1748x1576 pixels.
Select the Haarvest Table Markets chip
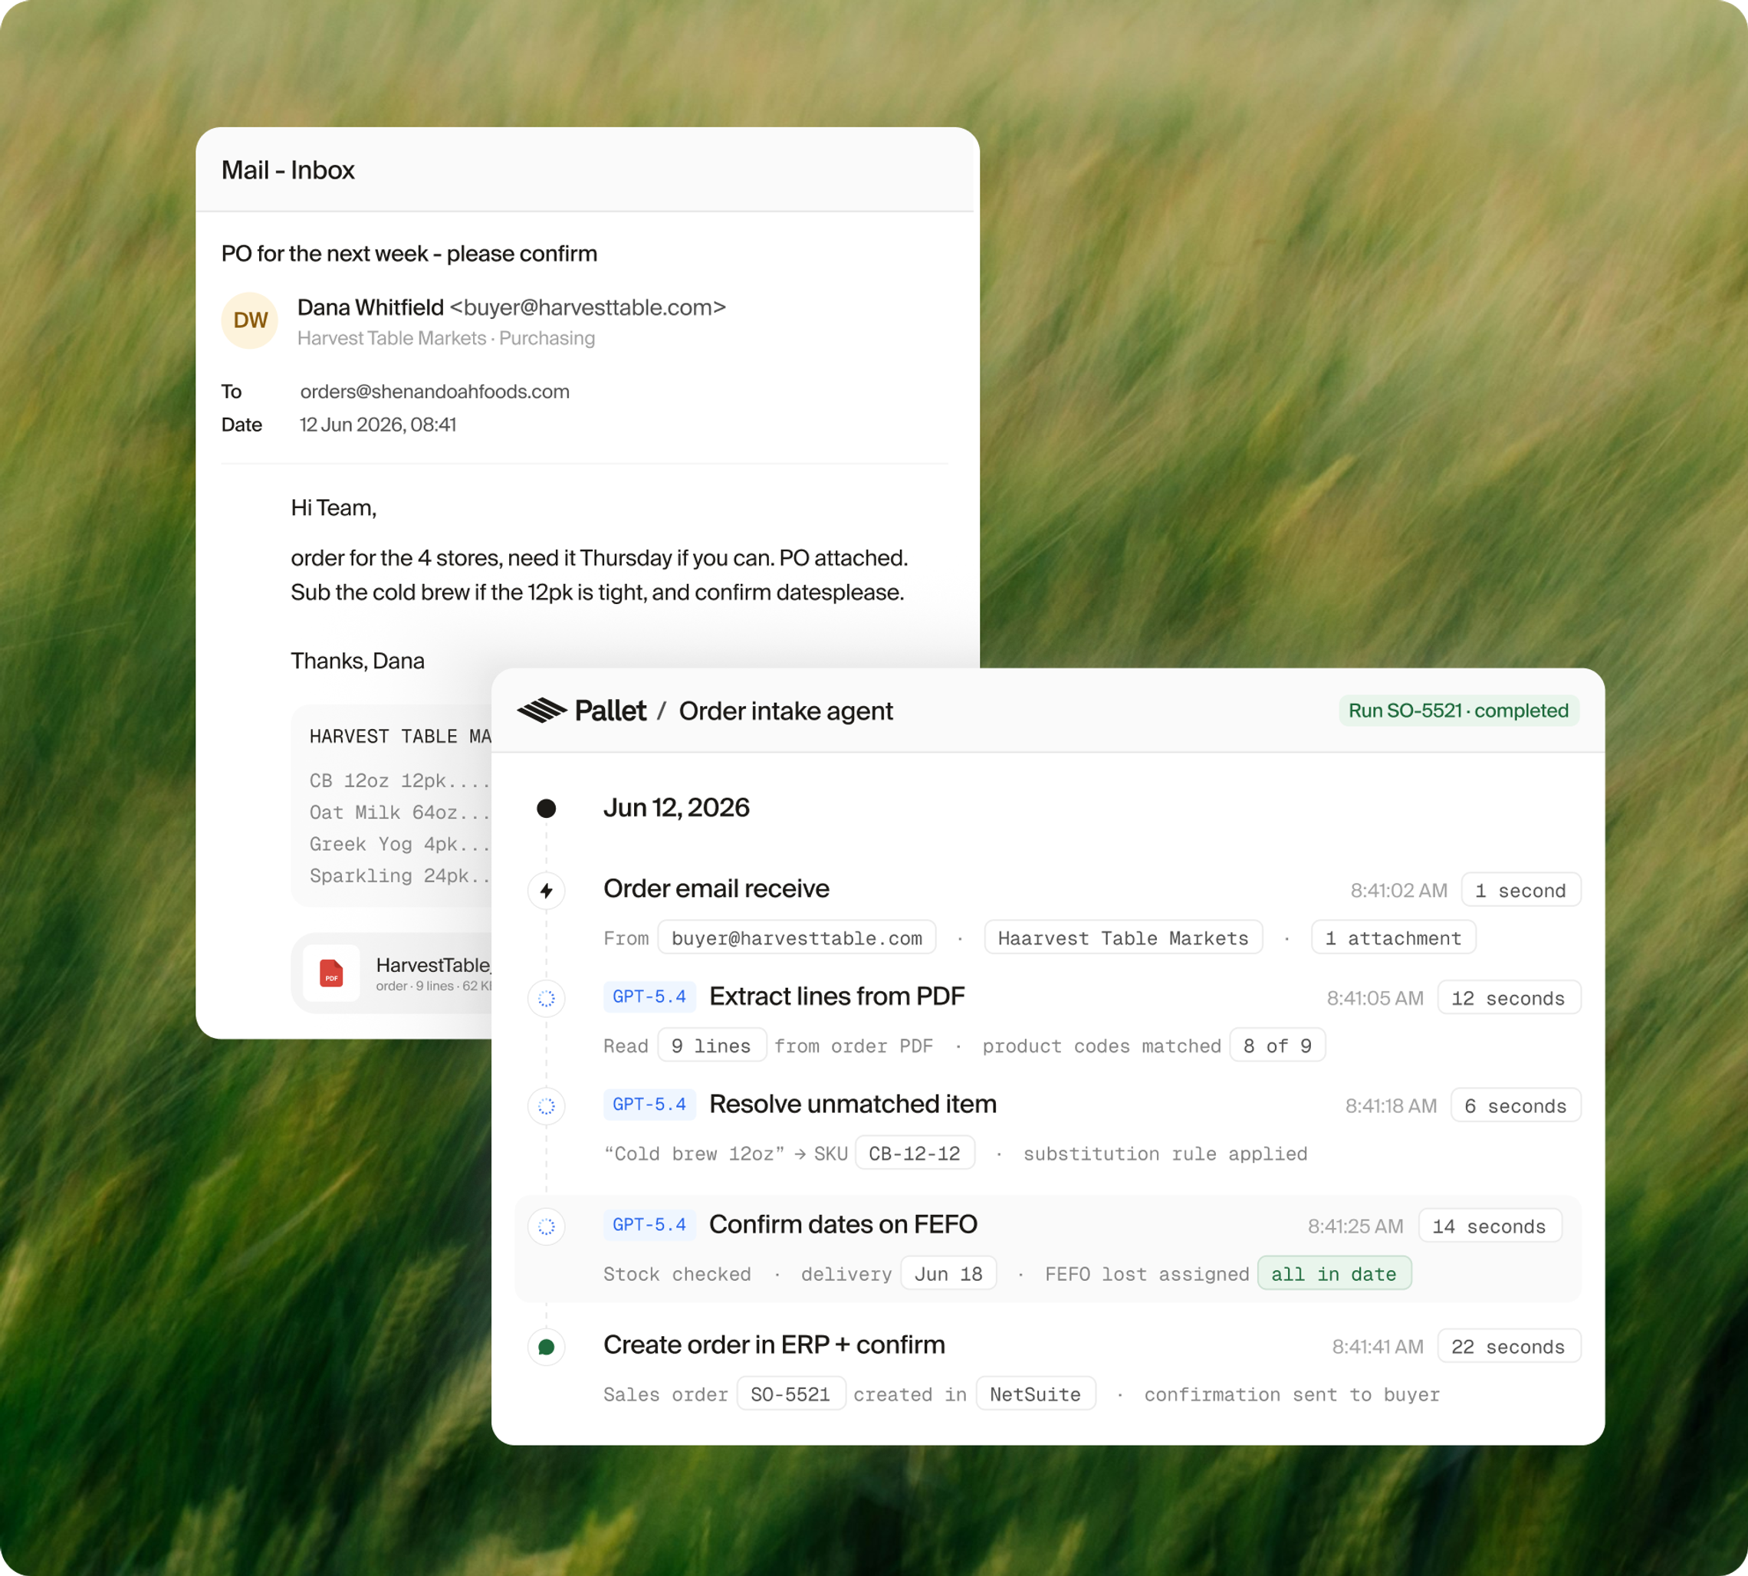click(x=1123, y=937)
